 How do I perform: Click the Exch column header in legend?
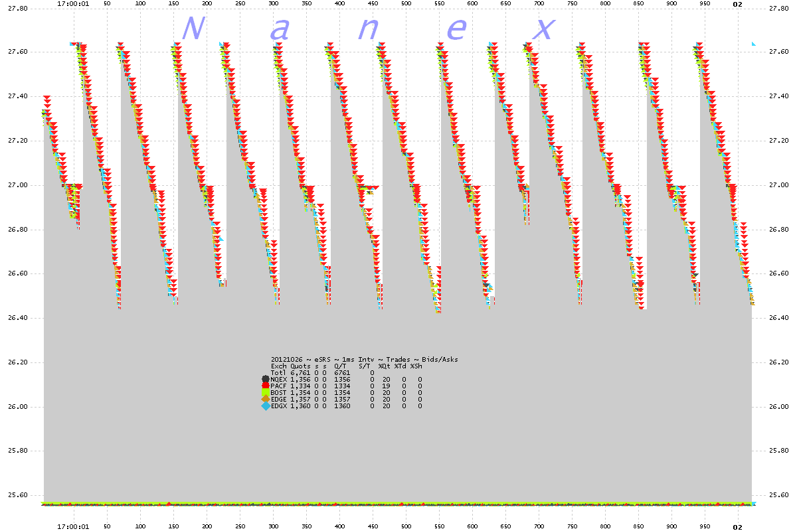pyautogui.click(x=279, y=366)
